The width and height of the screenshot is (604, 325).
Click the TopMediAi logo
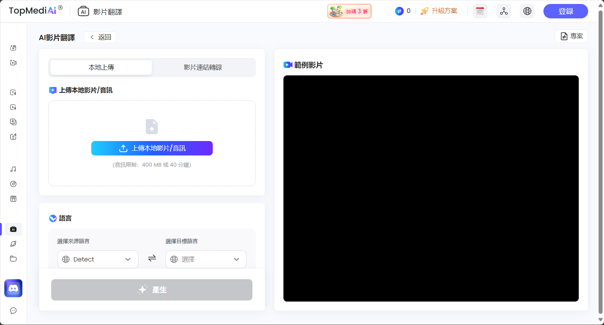point(35,10)
